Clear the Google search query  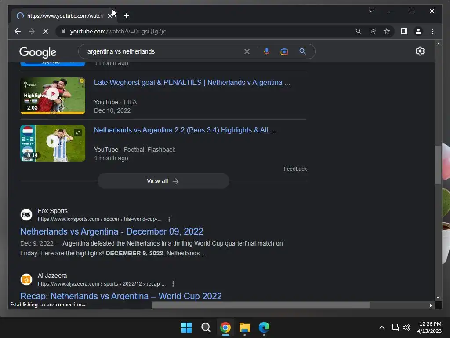(247, 51)
